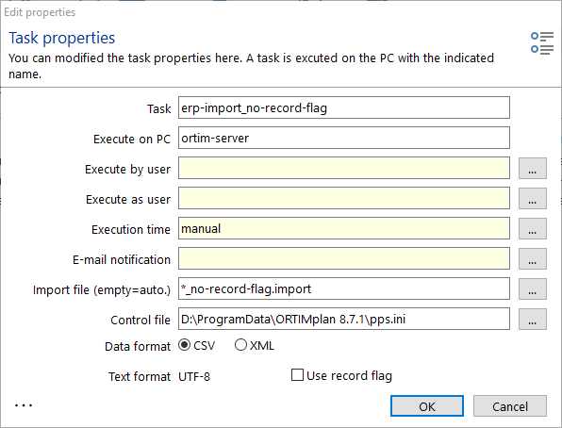The height and width of the screenshot is (428, 562).
Task: Open browse button for Execute as user
Action: tap(532, 198)
